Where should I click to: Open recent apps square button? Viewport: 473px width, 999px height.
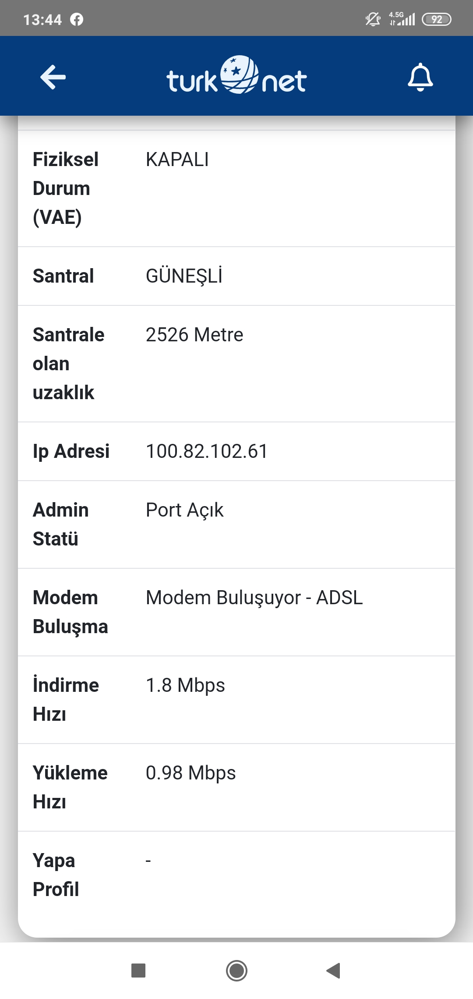click(x=138, y=970)
